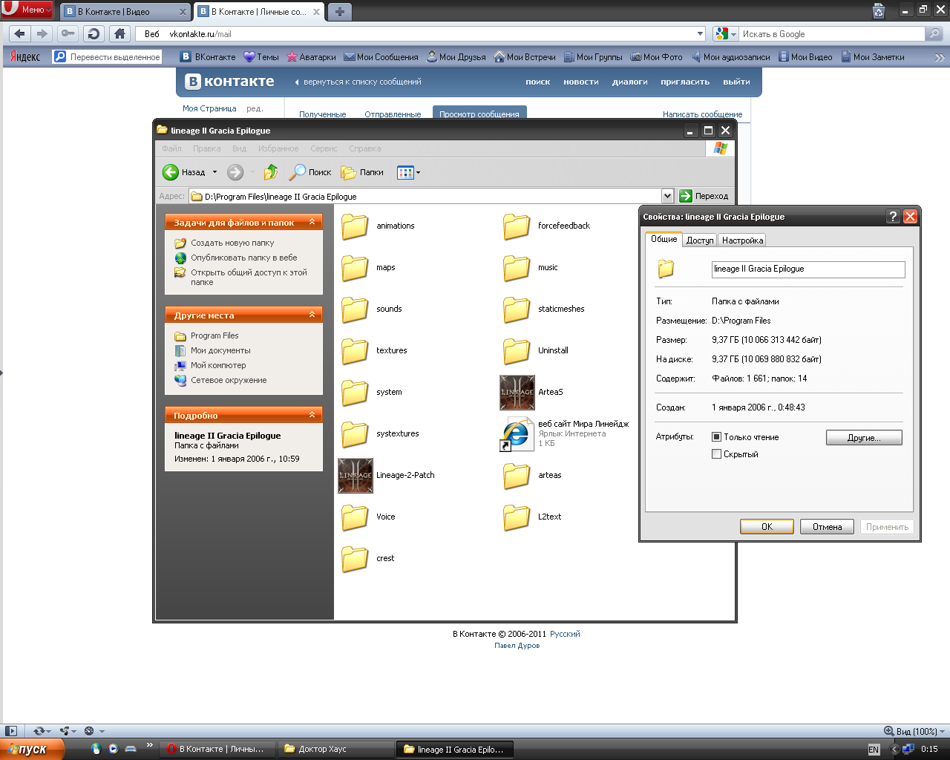Open a new Opera tab

coord(339,12)
